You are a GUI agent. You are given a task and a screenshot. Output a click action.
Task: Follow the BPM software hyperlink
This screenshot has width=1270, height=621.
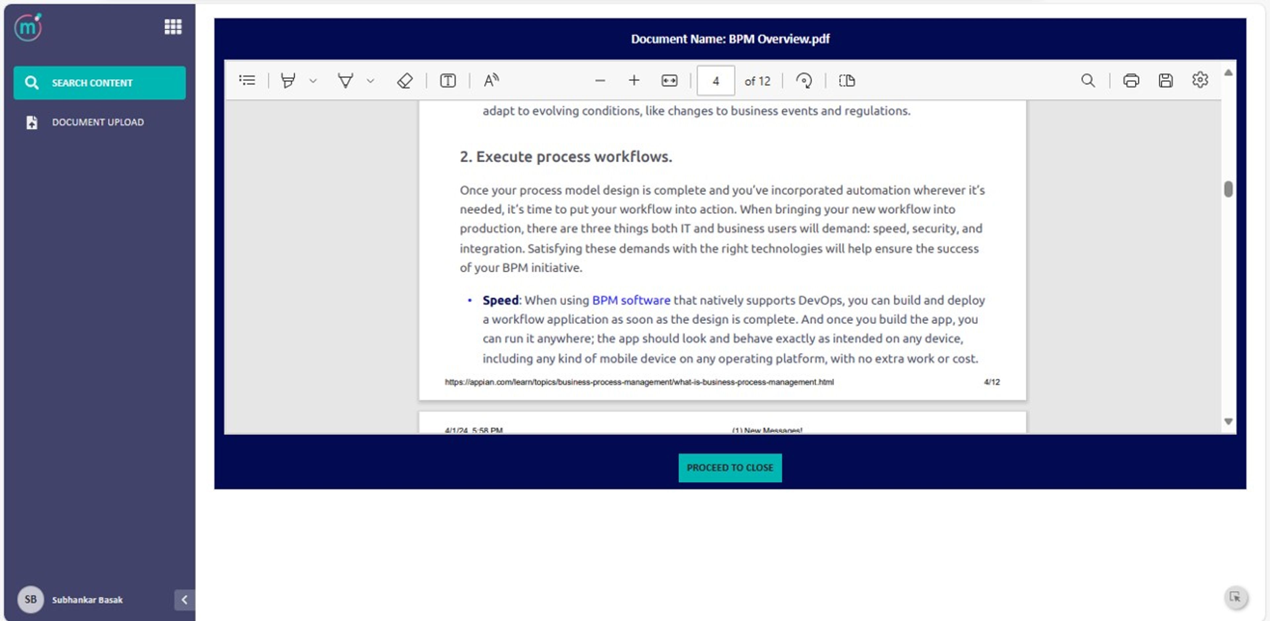coord(631,300)
